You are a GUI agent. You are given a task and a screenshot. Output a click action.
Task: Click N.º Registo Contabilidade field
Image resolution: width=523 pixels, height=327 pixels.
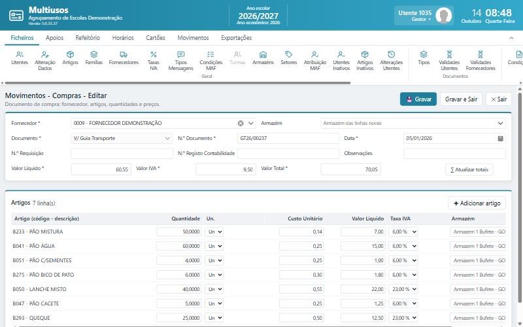coord(288,153)
